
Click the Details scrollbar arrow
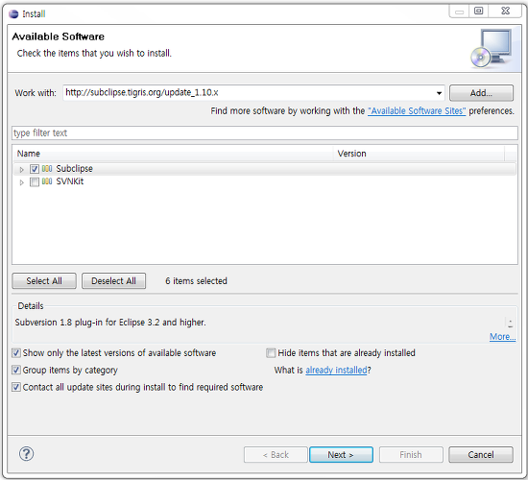510,323
